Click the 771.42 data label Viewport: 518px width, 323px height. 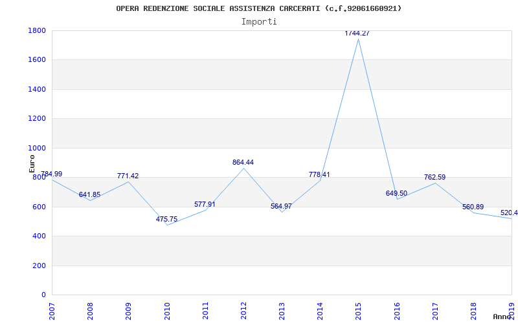pos(128,176)
